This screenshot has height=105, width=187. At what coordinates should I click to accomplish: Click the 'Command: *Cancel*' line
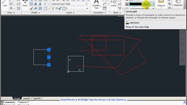[16, 102]
